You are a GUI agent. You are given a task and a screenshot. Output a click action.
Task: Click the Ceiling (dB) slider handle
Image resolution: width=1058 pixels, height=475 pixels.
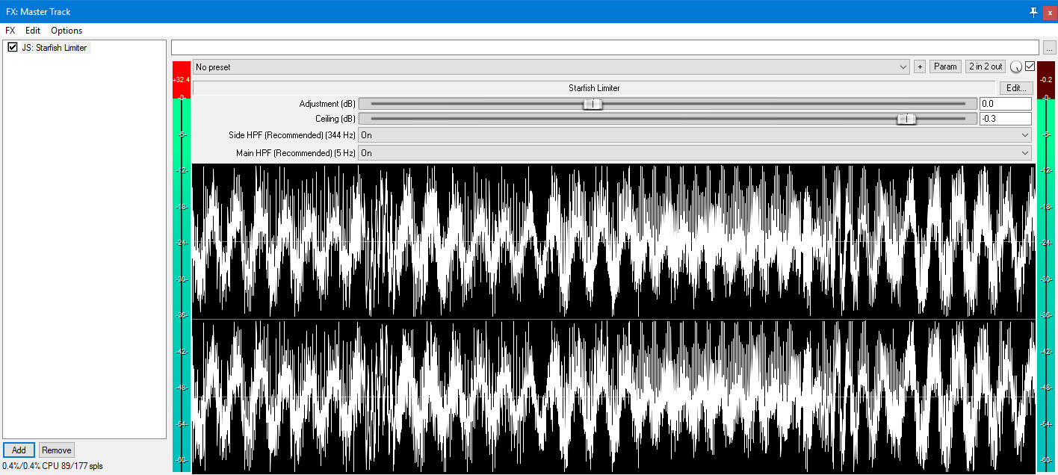click(x=906, y=119)
